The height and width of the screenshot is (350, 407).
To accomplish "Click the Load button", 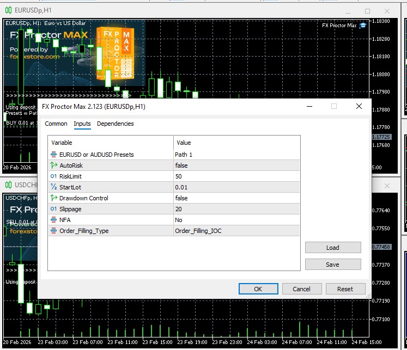I will (332, 248).
